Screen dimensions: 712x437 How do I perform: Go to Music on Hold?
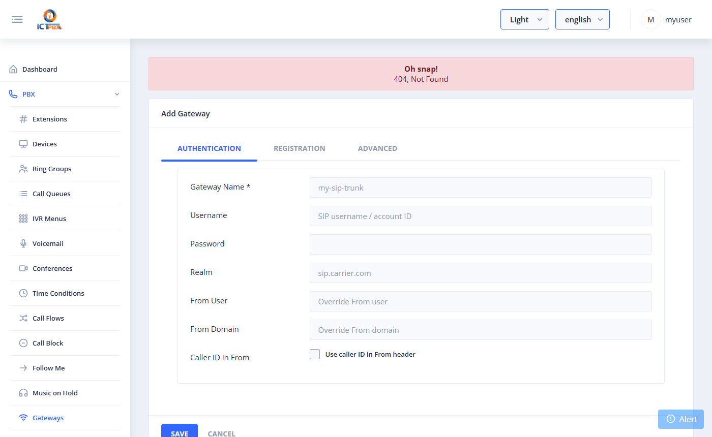click(x=65, y=393)
